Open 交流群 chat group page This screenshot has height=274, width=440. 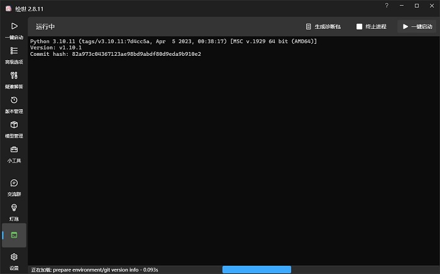[x=14, y=187]
